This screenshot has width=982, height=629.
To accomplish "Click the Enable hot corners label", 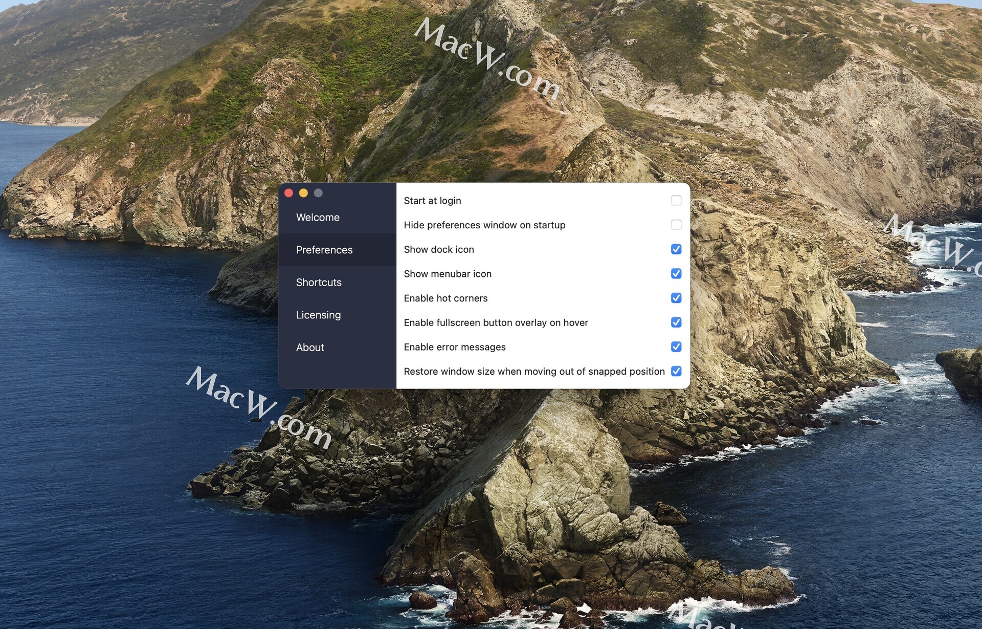I will [x=445, y=298].
